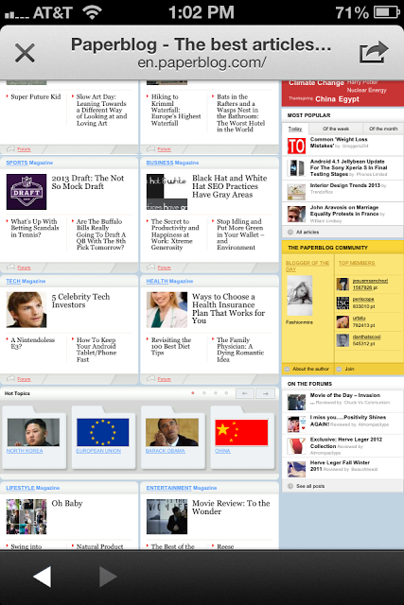Image resolution: width=404 pixels, height=605 pixels.
Task: Open A Nintendoless E3? article
Action: pos(32,343)
